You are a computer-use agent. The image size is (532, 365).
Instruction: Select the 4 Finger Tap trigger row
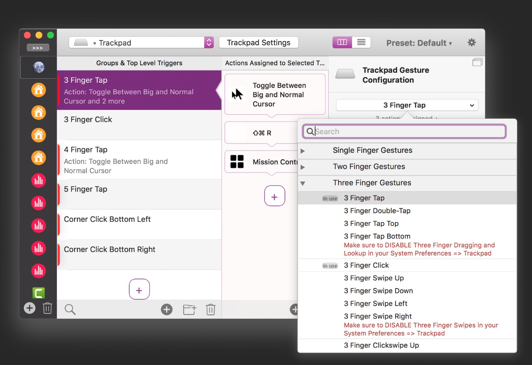coord(139,160)
